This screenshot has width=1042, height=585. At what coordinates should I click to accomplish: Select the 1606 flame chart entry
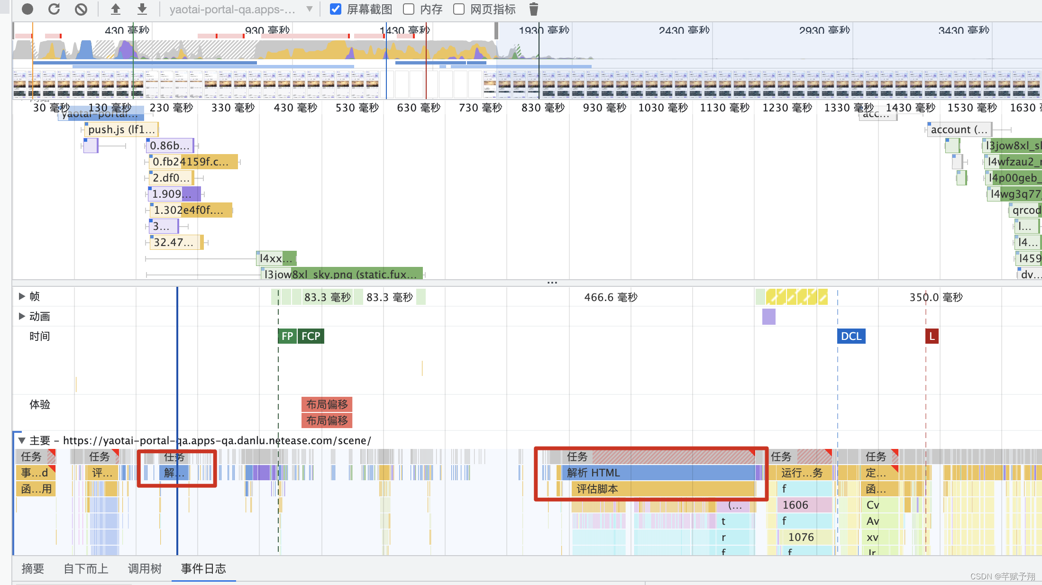804,505
